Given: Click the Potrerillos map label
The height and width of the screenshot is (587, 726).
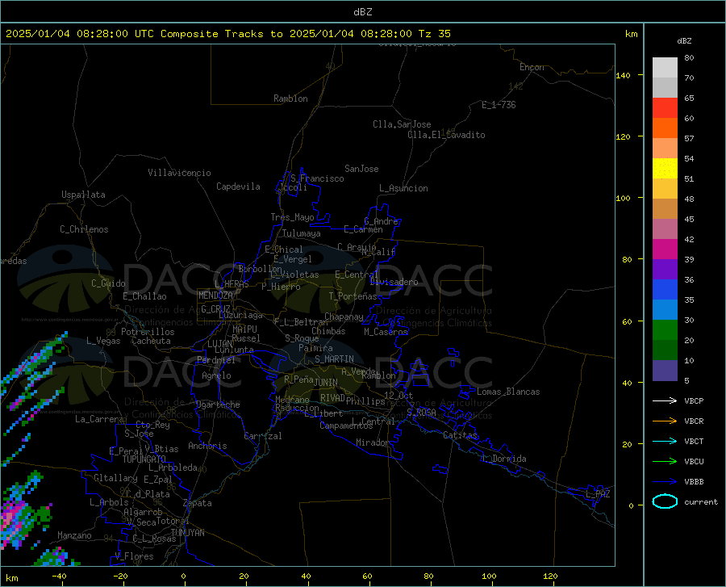Looking at the screenshot, I should pos(148,332).
